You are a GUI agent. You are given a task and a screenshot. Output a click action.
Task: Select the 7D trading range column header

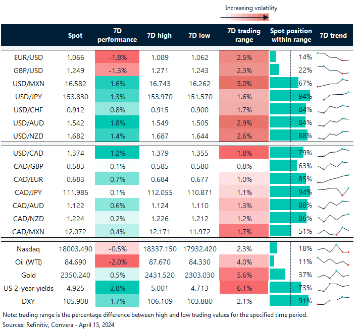coord(244,35)
